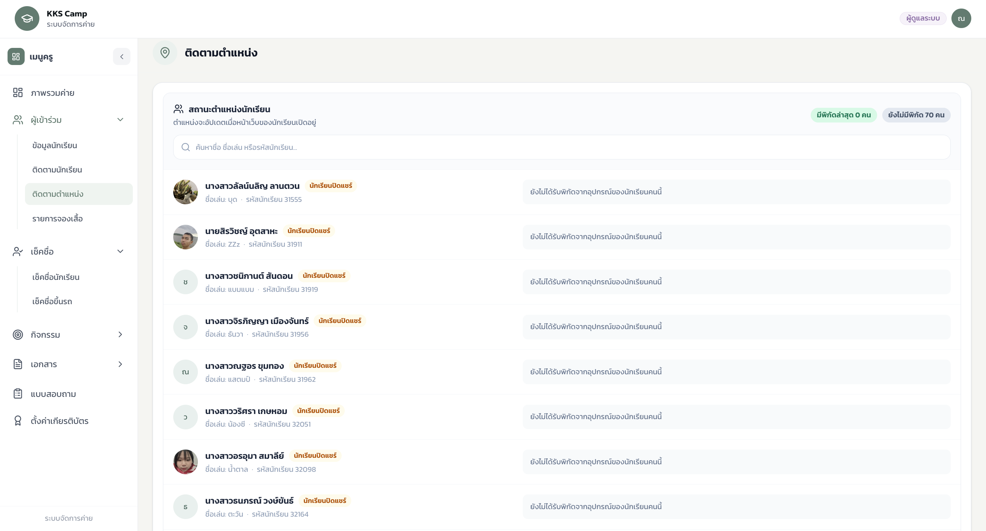Collapse the sidebar with the arrow button
986x531 pixels.
tap(122, 56)
